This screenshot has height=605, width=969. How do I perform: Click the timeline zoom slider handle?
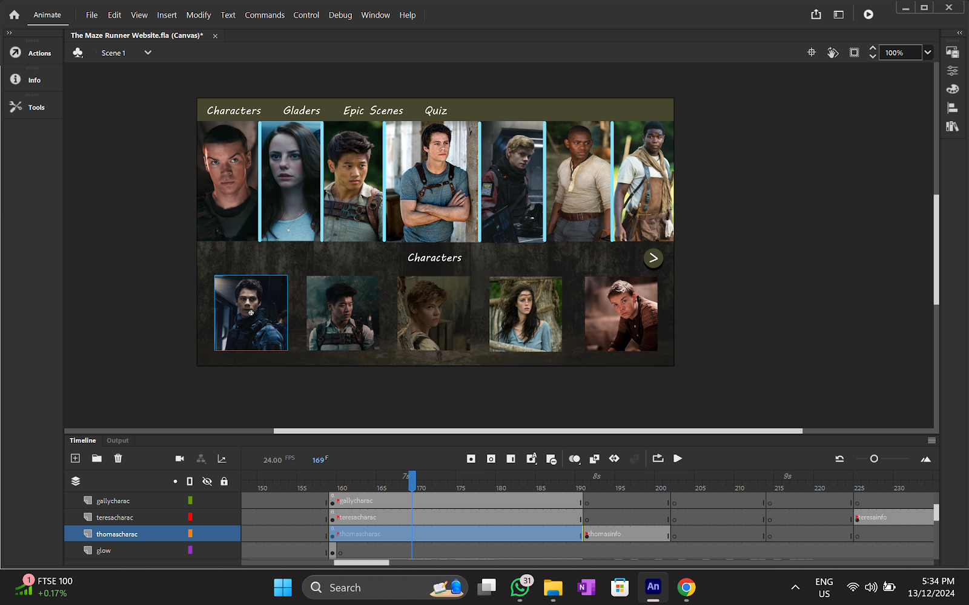[x=874, y=459]
